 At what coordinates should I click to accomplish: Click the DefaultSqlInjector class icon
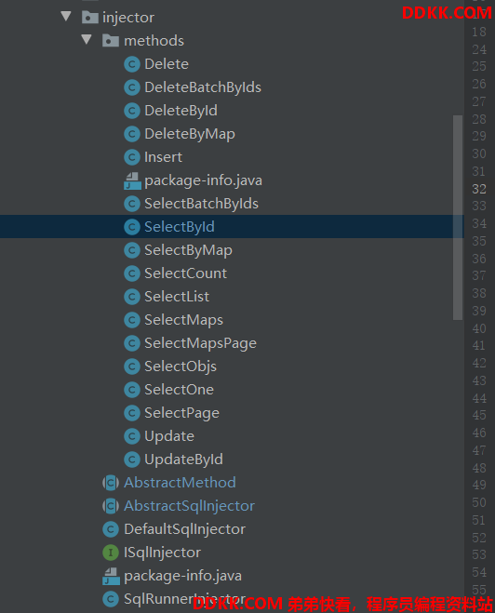coord(111,529)
